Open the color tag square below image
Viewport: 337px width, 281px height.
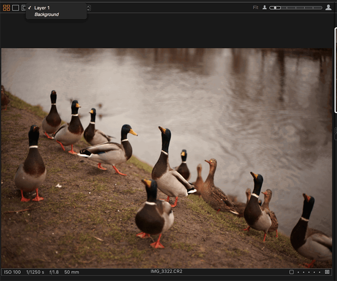292,272
